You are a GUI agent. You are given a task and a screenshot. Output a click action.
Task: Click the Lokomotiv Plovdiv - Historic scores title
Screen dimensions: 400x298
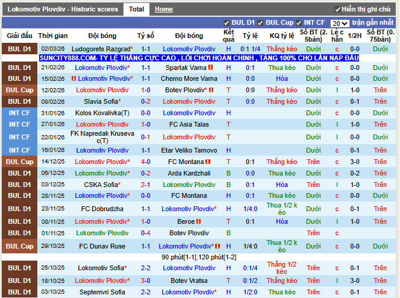click(x=63, y=10)
